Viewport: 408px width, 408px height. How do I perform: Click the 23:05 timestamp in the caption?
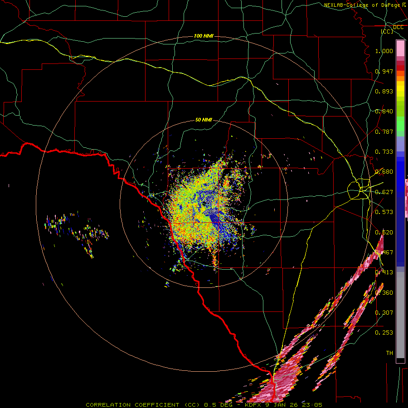(x=313, y=405)
